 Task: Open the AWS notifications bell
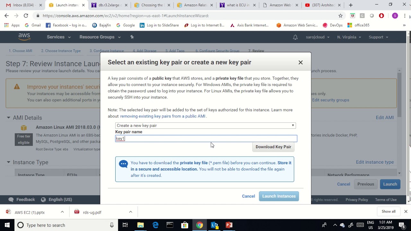[x=295, y=37]
